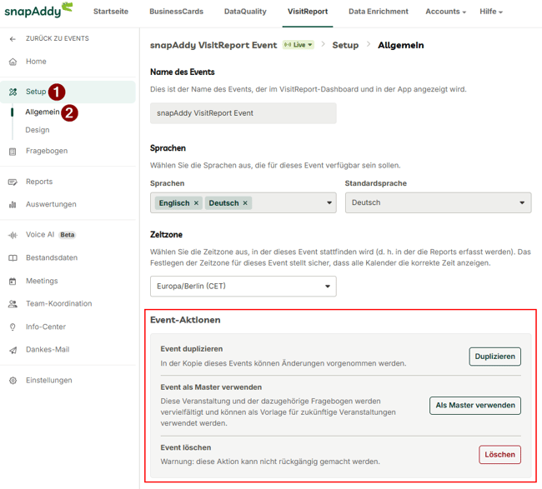Open Home in the sidebar
The width and height of the screenshot is (542, 489).
tap(36, 62)
